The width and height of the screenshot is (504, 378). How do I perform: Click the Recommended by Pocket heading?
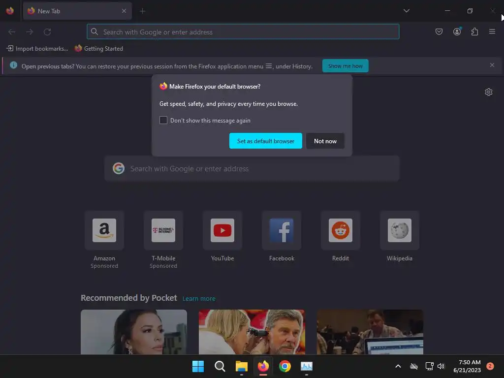coord(128,298)
